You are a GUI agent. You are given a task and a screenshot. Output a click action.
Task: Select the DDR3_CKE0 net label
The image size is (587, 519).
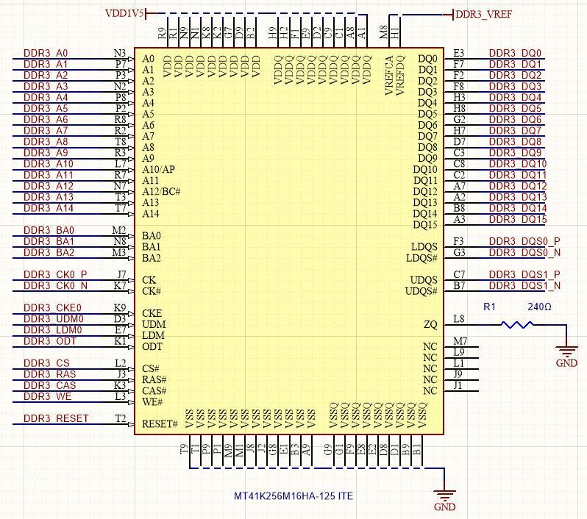click(52, 308)
